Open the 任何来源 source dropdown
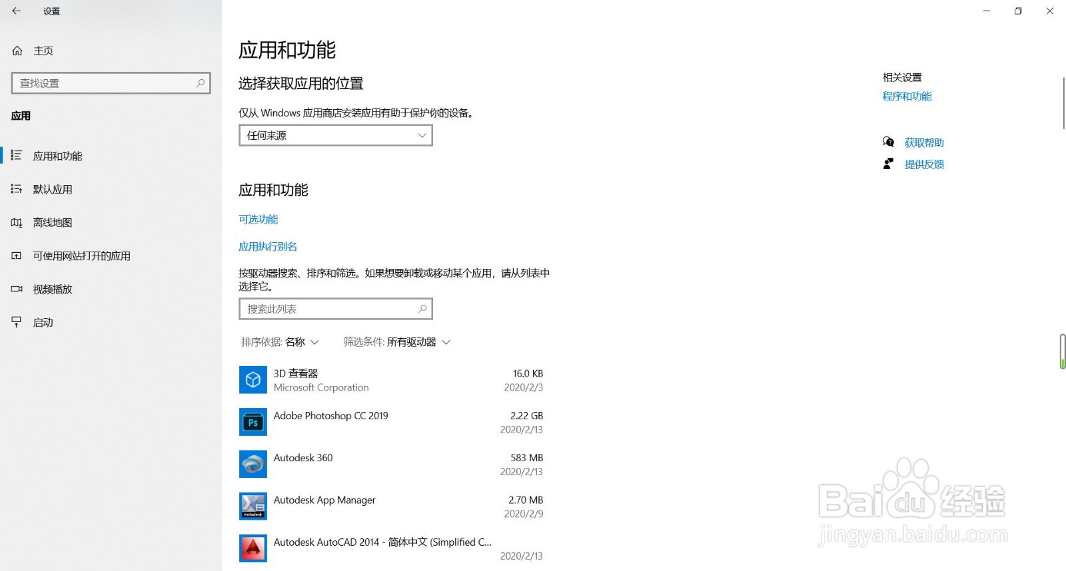 click(x=336, y=135)
